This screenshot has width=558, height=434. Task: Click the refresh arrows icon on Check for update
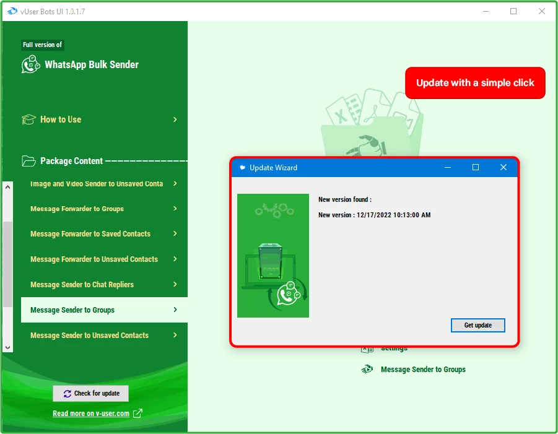68,393
